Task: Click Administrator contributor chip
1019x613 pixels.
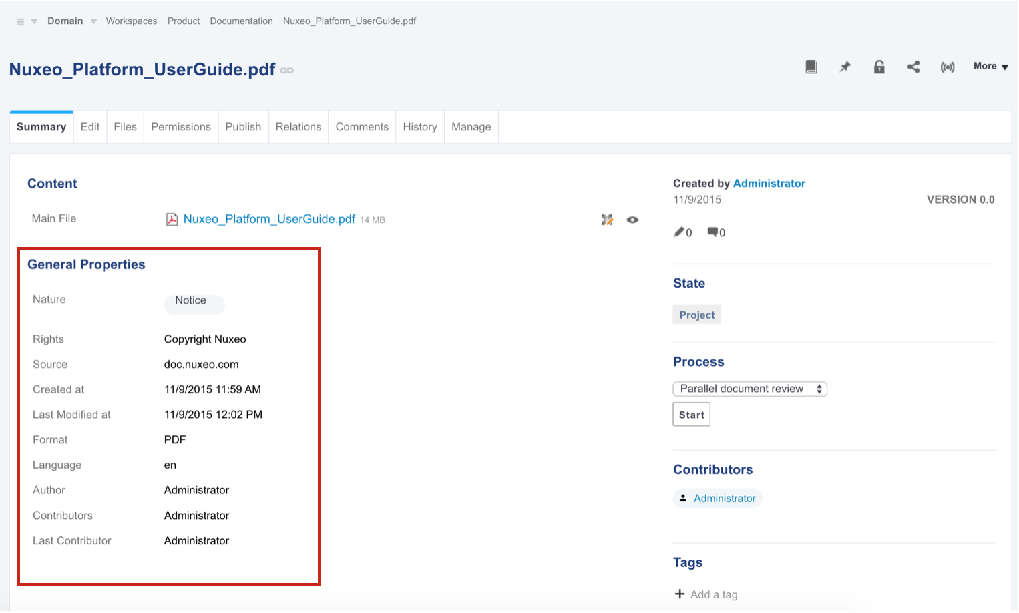Action: click(x=718, y=499)
